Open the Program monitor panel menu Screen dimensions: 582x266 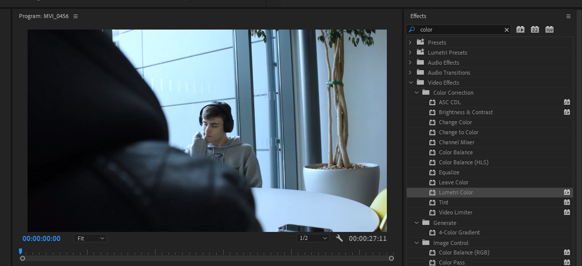pyautogui.click(x=76, y=16)
